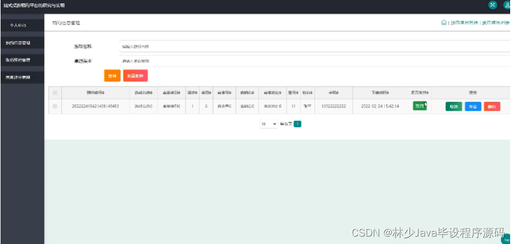Screen dimensions: 513x244
Task: Sort by the 费用 column header
Action: pyautogui.click(x=206, y=93)
